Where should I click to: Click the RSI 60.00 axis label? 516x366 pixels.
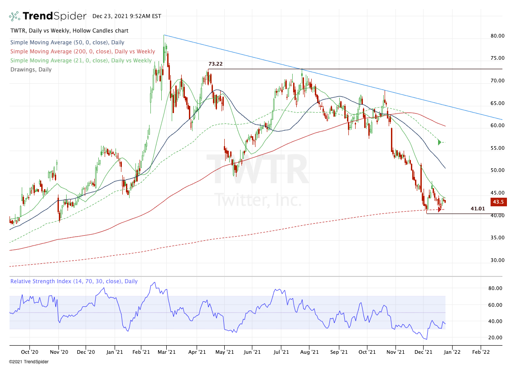(x=495, y=305)
